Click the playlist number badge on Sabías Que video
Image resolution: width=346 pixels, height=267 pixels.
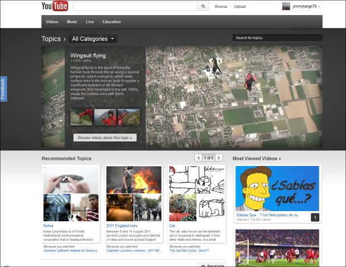[x=315, y=217]
